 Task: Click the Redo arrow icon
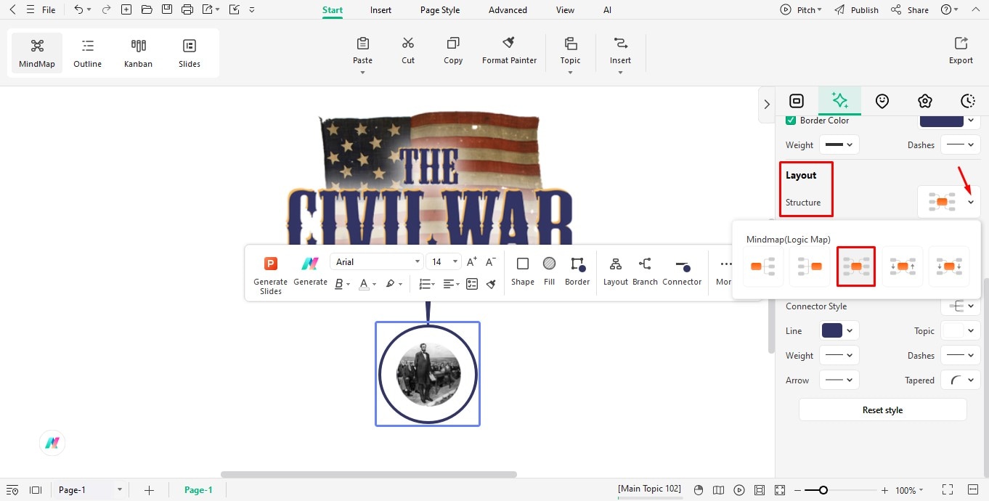106,9
